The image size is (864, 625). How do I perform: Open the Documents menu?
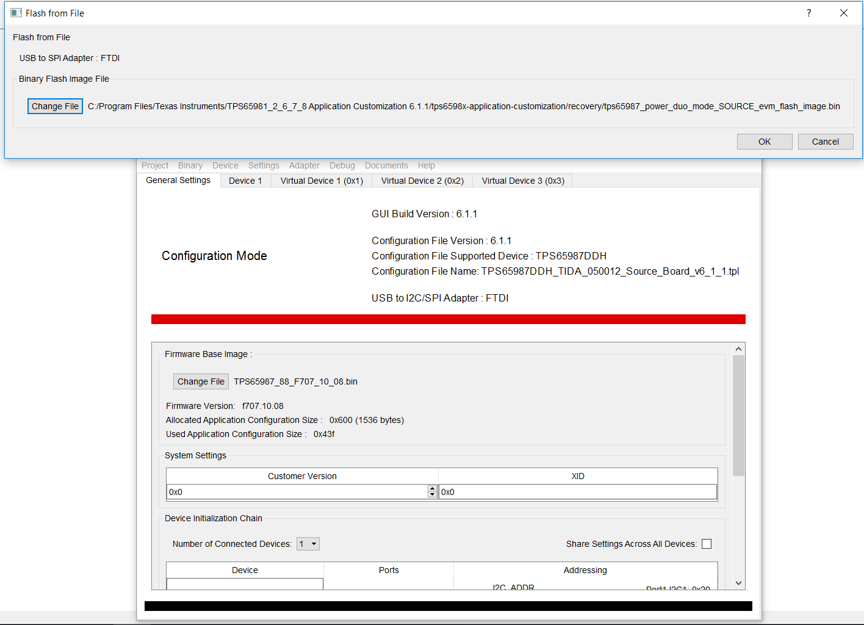click(x=386, y=165)
